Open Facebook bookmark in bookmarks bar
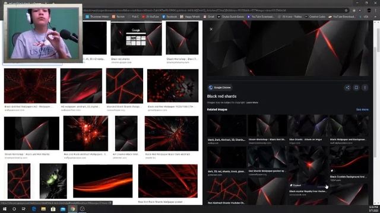The width and height of the screenshot is (380, 213). [169, 17]
